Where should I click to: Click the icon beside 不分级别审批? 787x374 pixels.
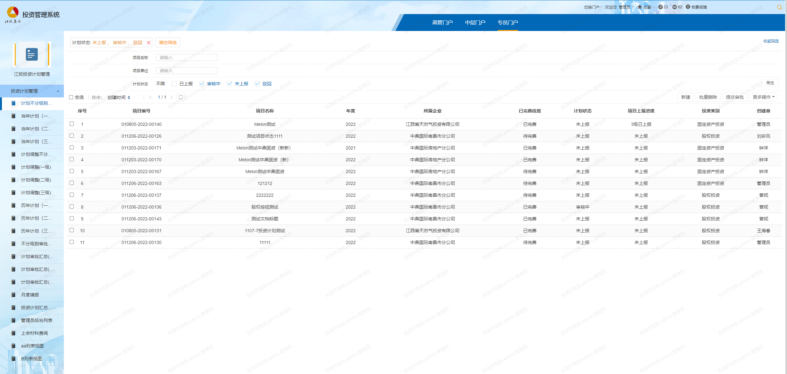click(13, 244)
